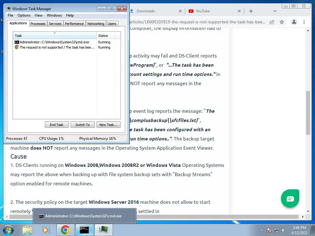Click the scroll down arrow in Chrome page
Screen dimensions: 315x236
[x=308, y=211]
